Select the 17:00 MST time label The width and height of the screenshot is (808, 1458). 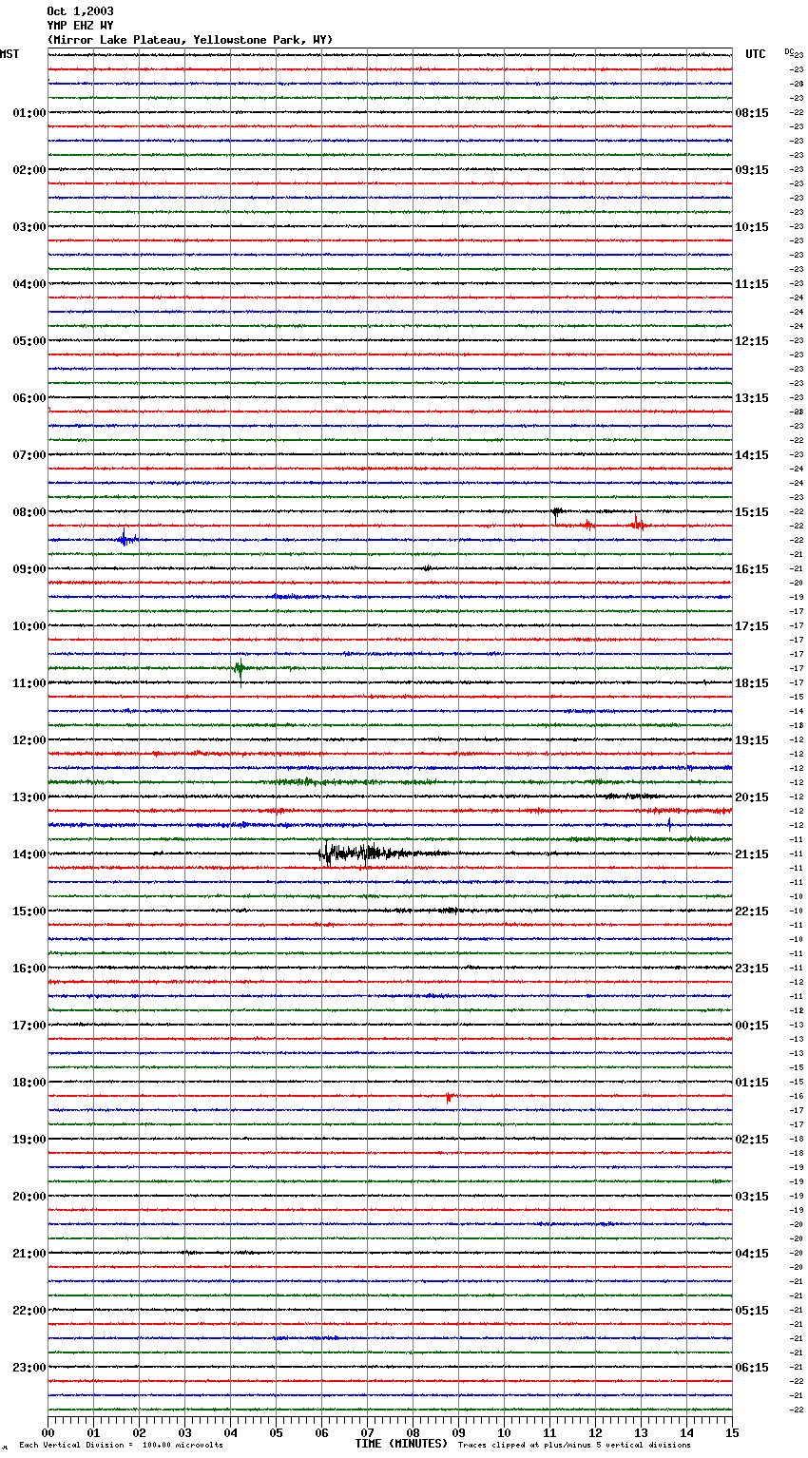pyautogui.click(x=29, y=1026)
